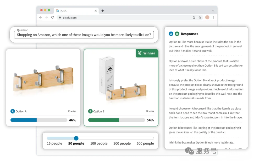
Task: Click the 54% result value
Action: tap(150, 120)
